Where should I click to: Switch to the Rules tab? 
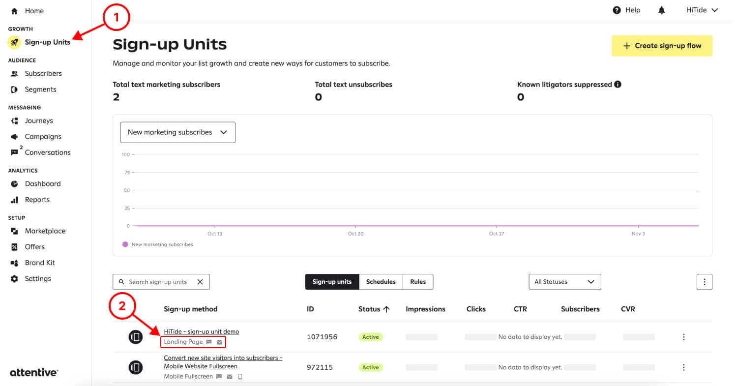click(x=418, y=282)
